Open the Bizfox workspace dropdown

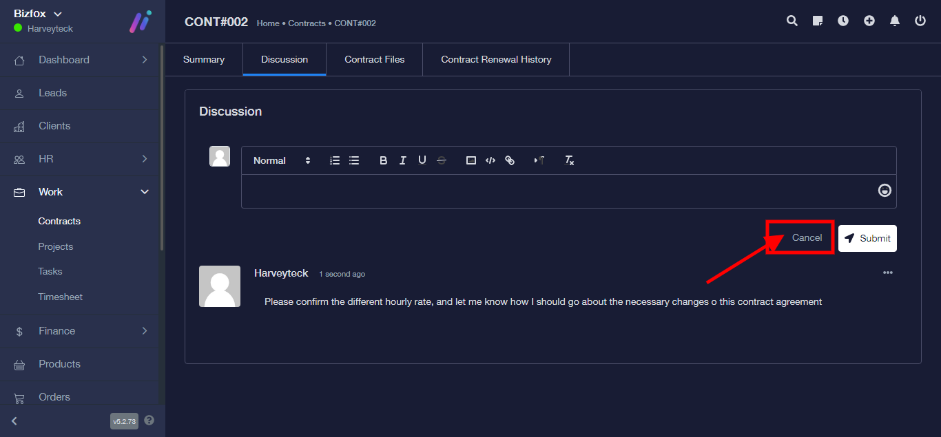coord(38,14)
